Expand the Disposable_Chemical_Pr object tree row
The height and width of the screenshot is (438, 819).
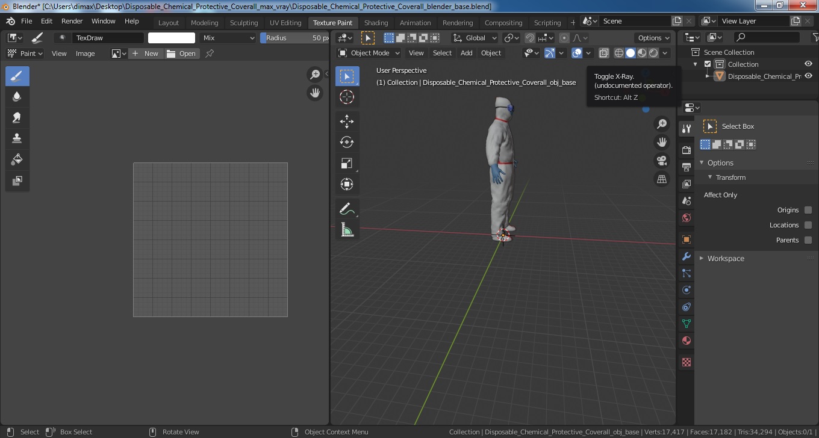pyautogui.click(x=708, y=76)
